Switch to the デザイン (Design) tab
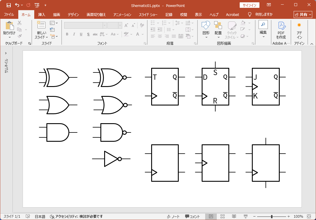 [73, 14]
